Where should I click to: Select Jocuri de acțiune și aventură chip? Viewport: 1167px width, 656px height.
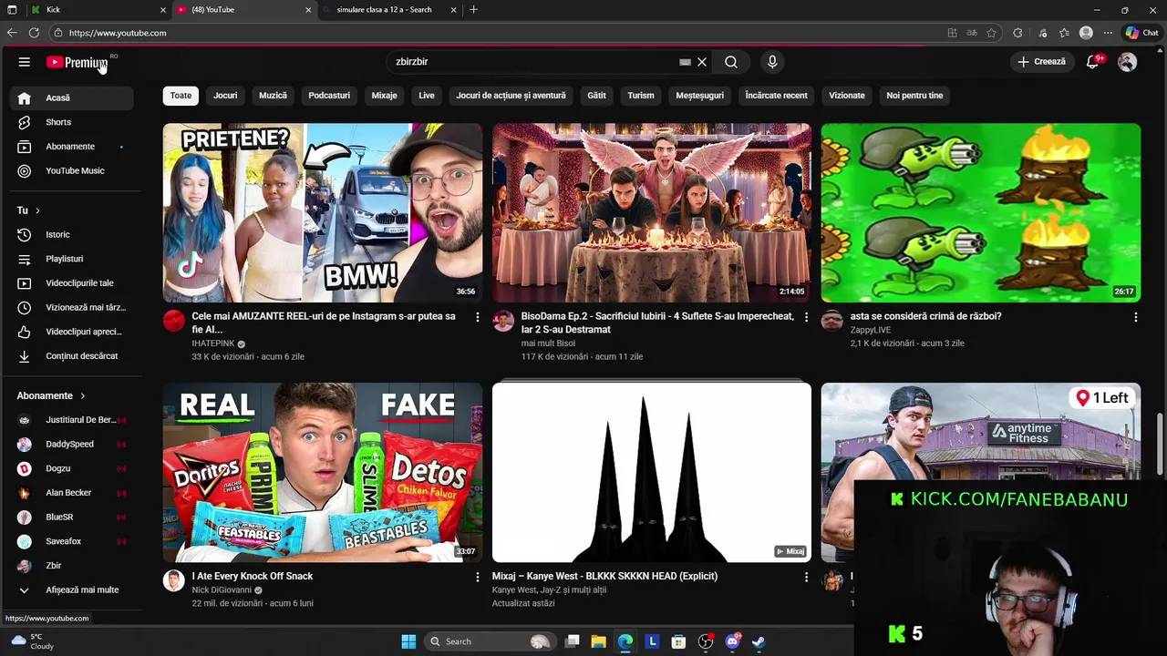[x=511, y=96]
